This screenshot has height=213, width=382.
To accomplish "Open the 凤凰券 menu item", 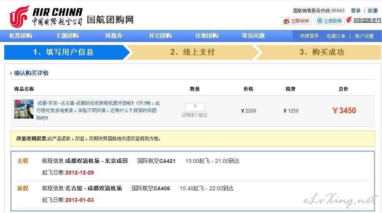I will coord(114,36).
